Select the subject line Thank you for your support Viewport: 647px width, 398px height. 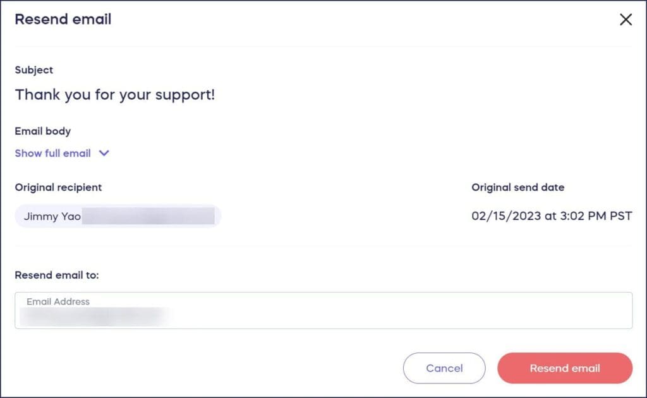click(x=115, y=95)
